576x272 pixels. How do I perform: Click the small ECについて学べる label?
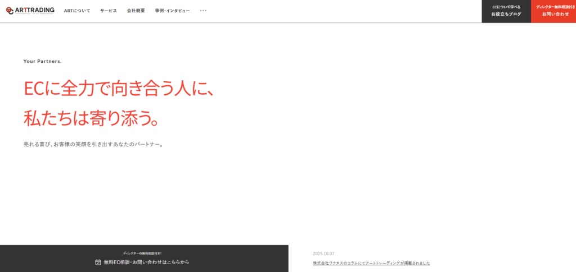coord(506,7)
